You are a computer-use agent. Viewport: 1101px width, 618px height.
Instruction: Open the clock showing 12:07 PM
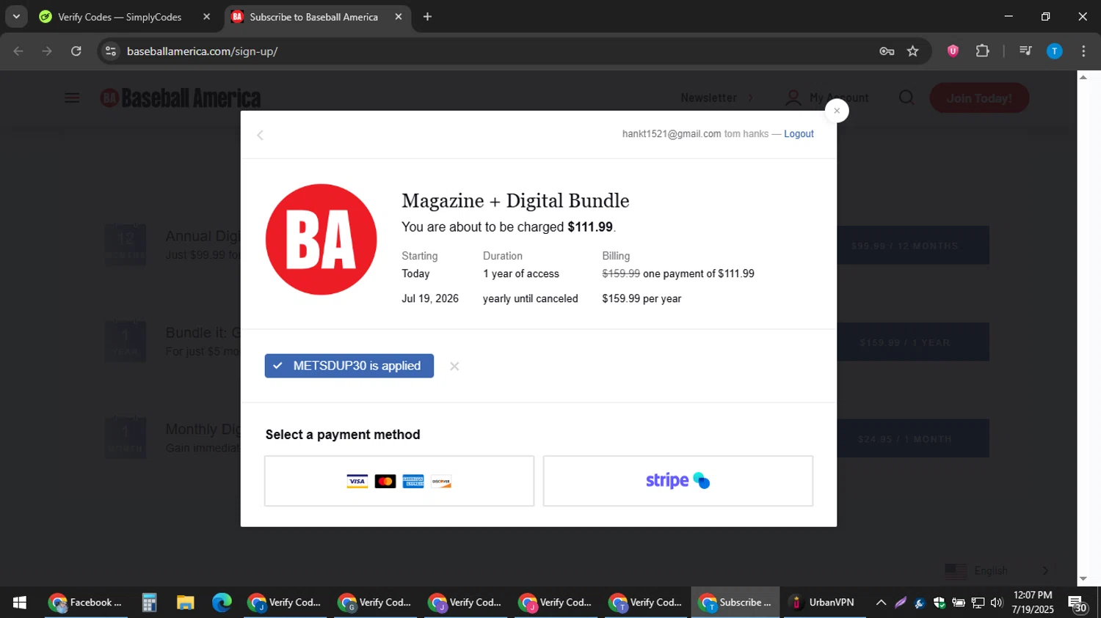1033,603
